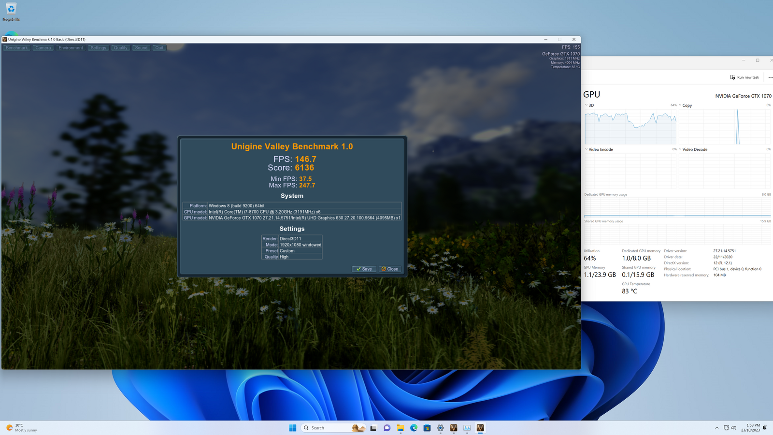Click the NVIDIA GeForce GTX 1070 heading
The image size is (773, 435).
tap(743, 96)
